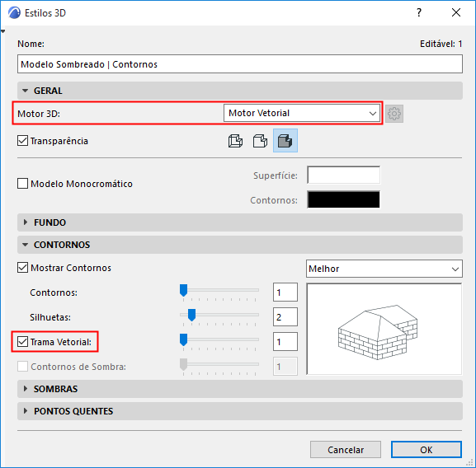
Task: Click the OK button
Action: [427, 450]
